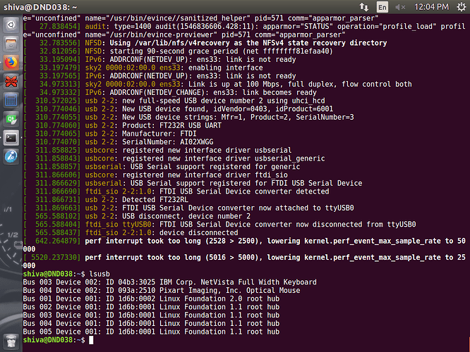This screenshot has width=470, height=352.
Task: Click the audit type=1400 line
Action: [244, 27]
